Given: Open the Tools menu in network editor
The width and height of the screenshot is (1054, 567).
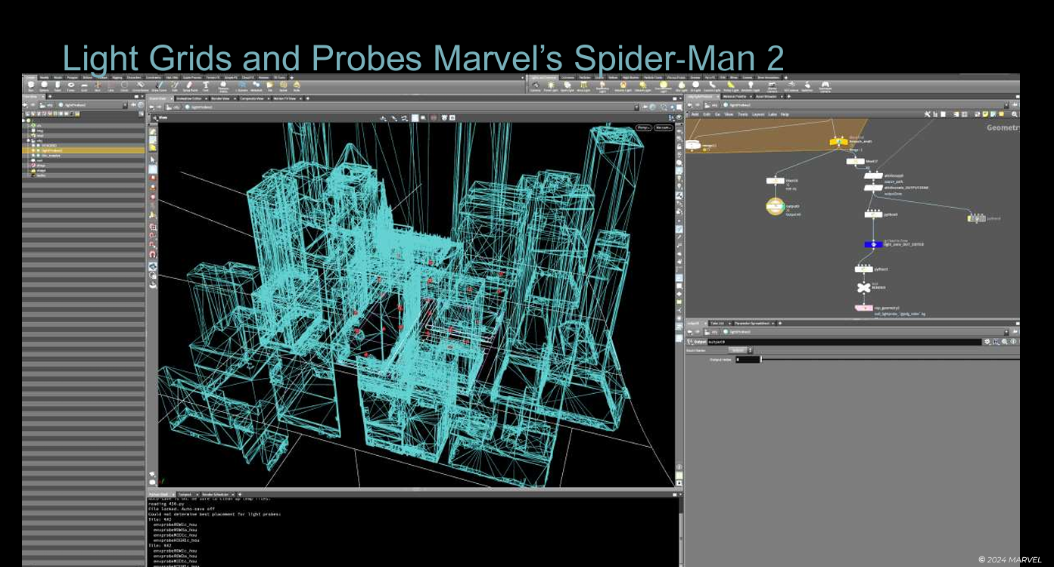Looking at the screenshot, I should (x=743, y=114).
